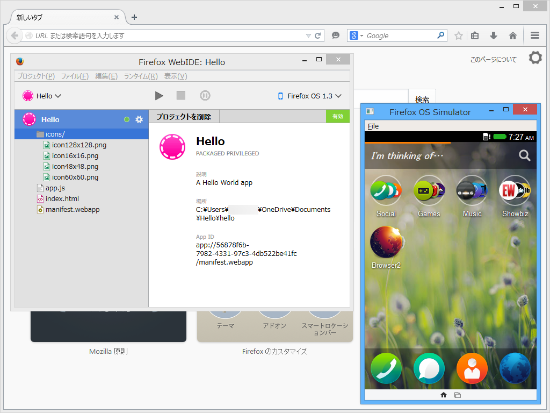
Task: Open the URL history dropdown arrow
Action: point(308,35)
